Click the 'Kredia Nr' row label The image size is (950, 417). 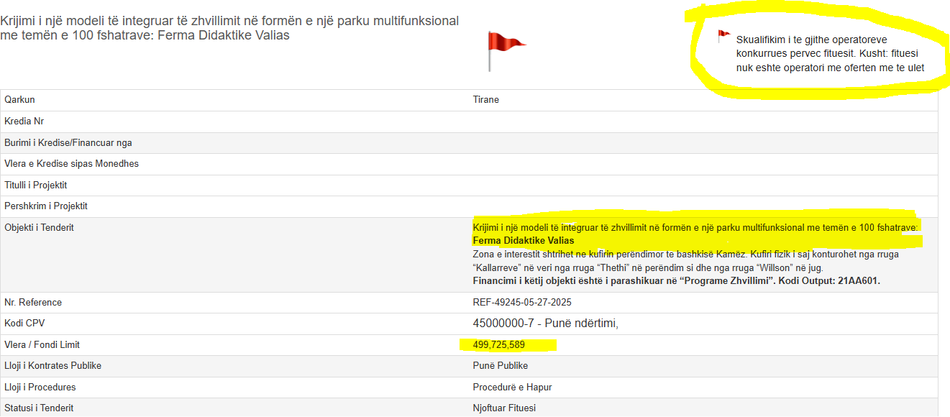click(x=24, y=122)
